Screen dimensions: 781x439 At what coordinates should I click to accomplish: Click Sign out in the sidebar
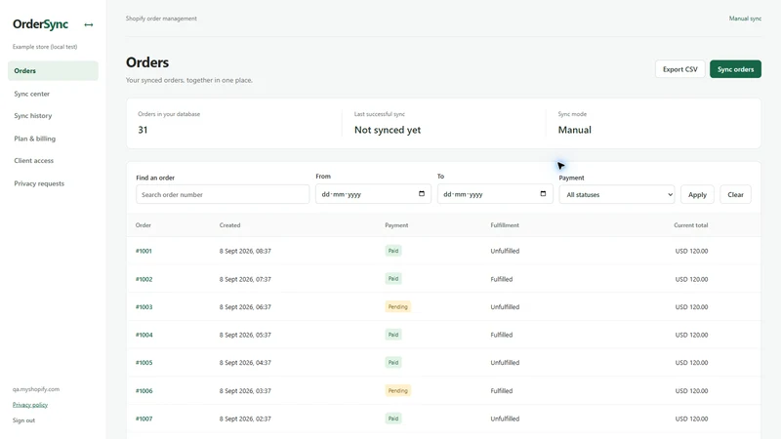click(23, 420)
